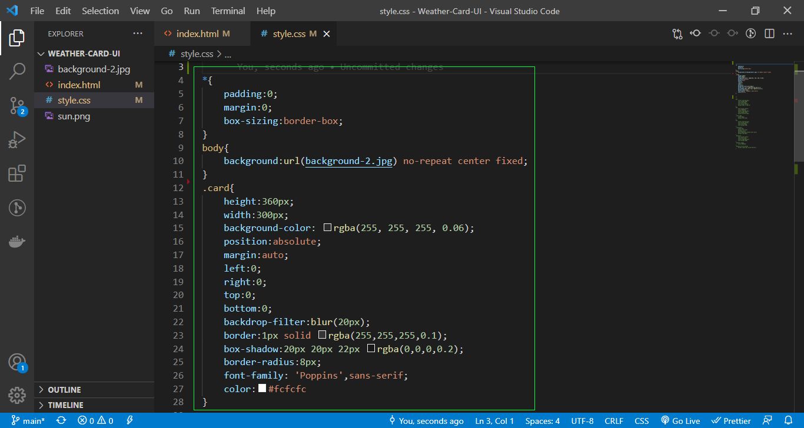Click line number 12 in the gutter

tap(178, 188)
